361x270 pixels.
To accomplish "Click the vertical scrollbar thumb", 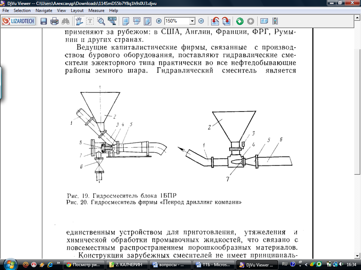I will click(x=357, y=112).
